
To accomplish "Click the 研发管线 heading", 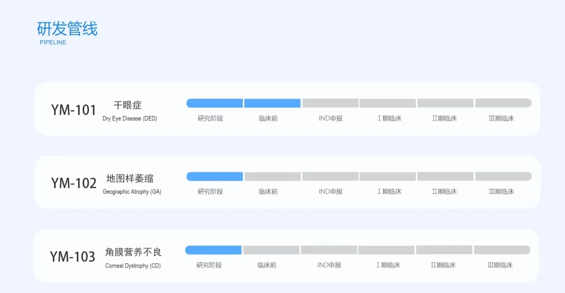I will tap(67, 29).
